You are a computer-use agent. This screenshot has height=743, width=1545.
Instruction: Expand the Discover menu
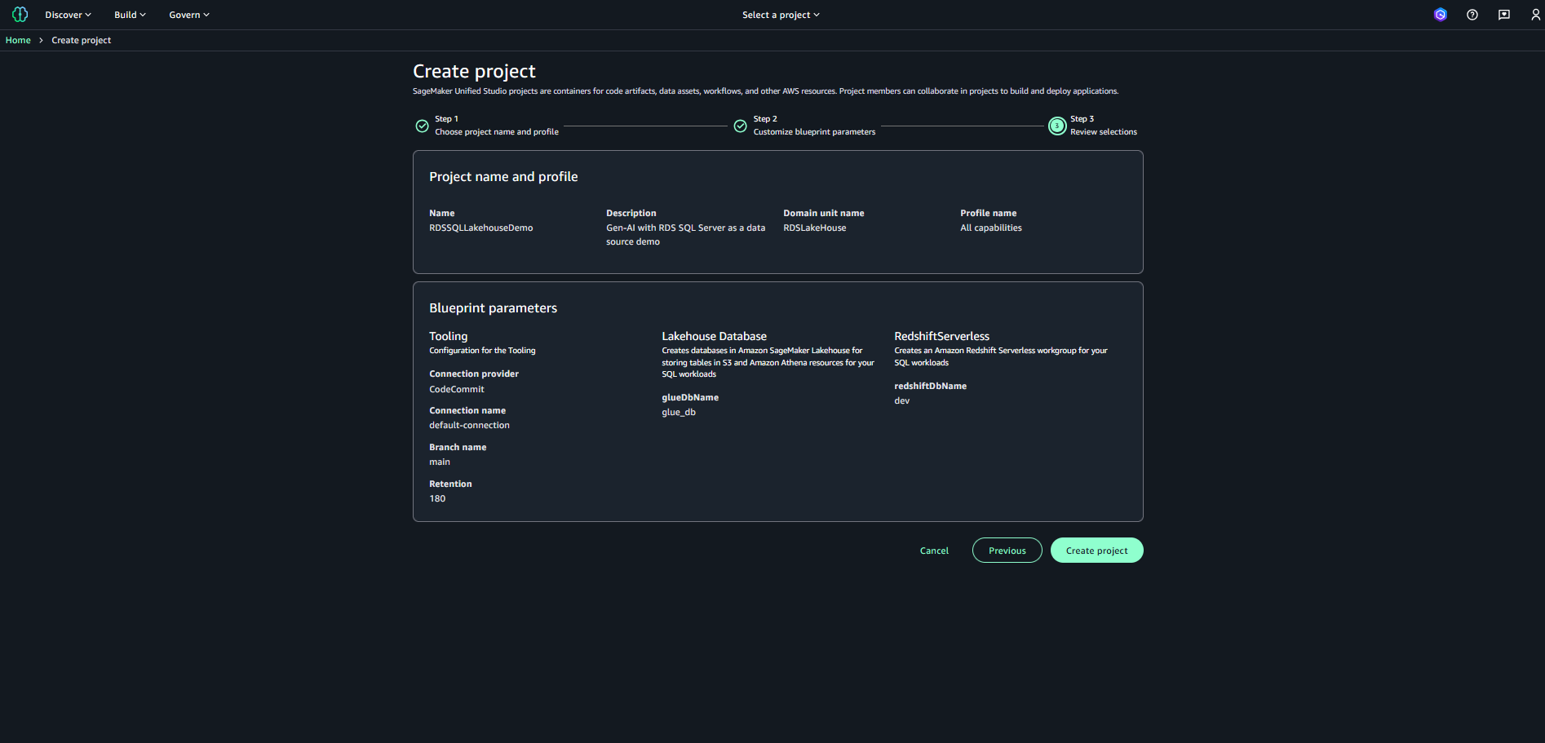pos(68,15)
